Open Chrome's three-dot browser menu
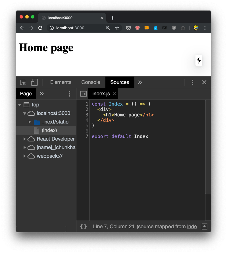This screenshot has width=227, height=253. click(x=205, y=28)
